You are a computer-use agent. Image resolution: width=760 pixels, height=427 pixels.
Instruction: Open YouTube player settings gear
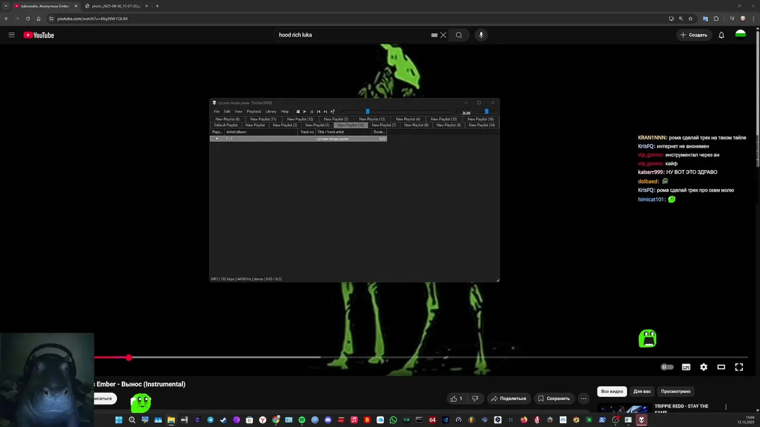coord(704,367)
